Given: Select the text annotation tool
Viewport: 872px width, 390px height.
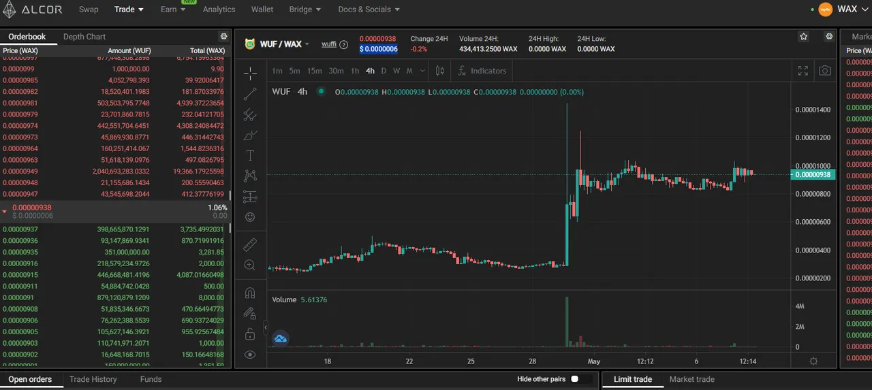Looking at the screenshot, I should (250, 156).
